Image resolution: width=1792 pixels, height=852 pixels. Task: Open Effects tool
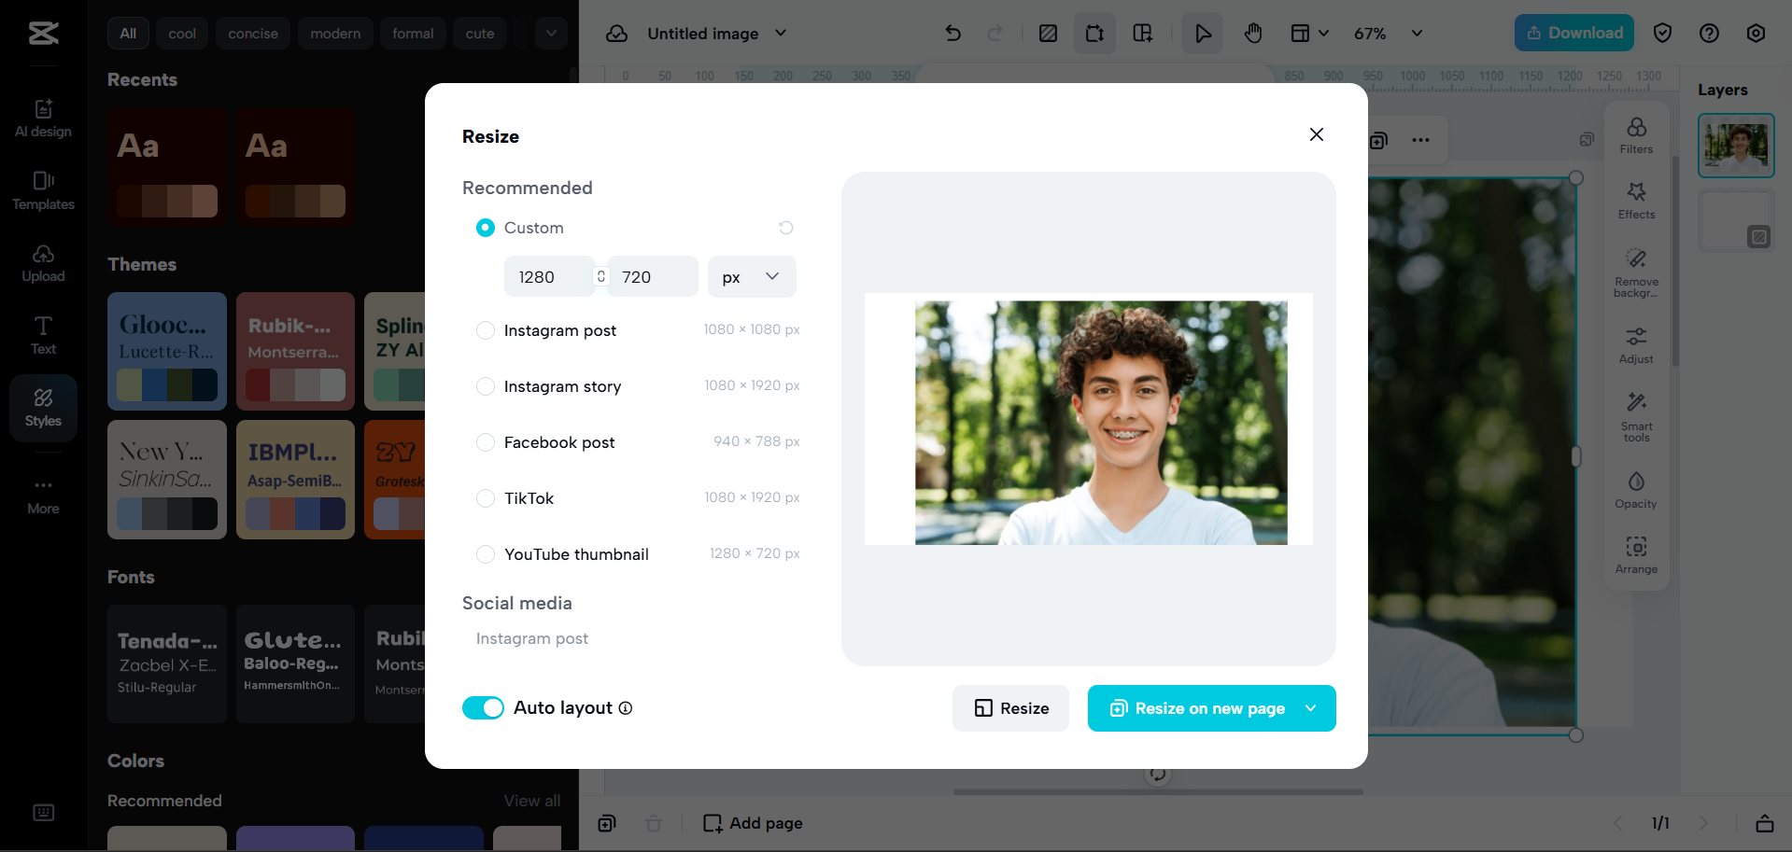point(1636,201)
